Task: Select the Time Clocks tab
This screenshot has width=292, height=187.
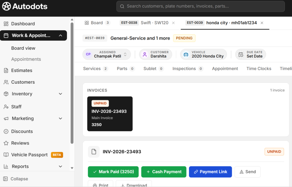Action: [258, 69]
